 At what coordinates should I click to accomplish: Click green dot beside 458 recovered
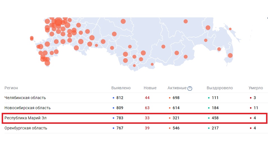click(209, 118)
